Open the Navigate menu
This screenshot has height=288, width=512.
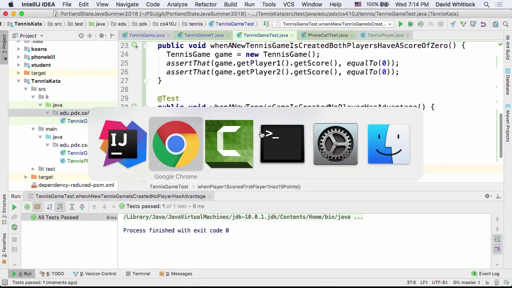pos(127,4)
